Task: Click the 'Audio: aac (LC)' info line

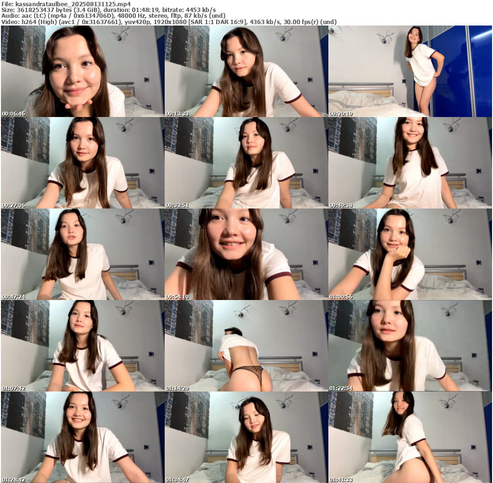Action: coord(113,16)
